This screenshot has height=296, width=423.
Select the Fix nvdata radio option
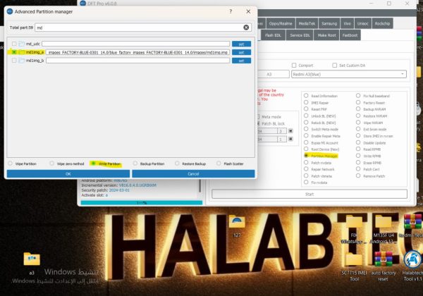point(306,183)
